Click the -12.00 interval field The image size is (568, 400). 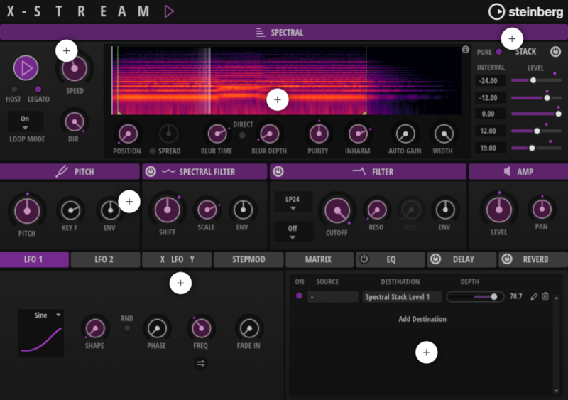tap(491, 98)
